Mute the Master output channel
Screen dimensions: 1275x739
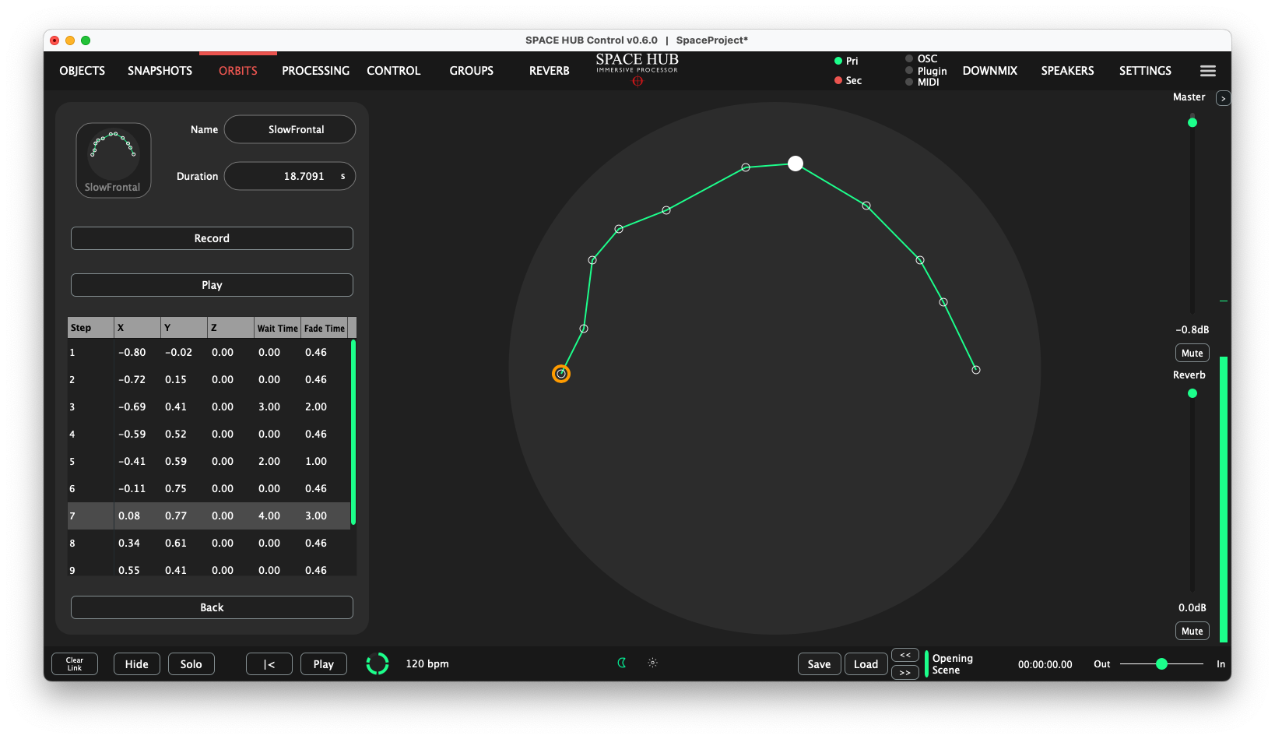(x=1192, y=353)
